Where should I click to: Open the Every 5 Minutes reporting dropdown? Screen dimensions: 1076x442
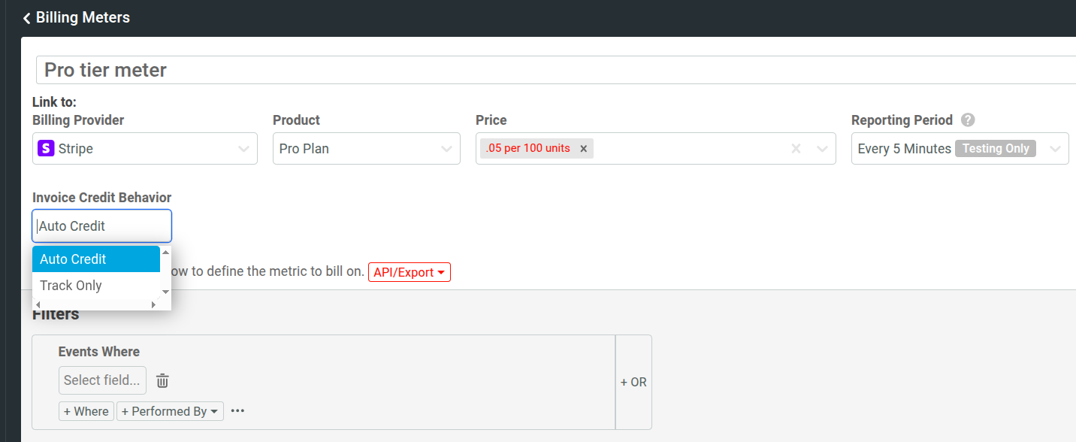pyautogui.click(x=1055, y=148)
